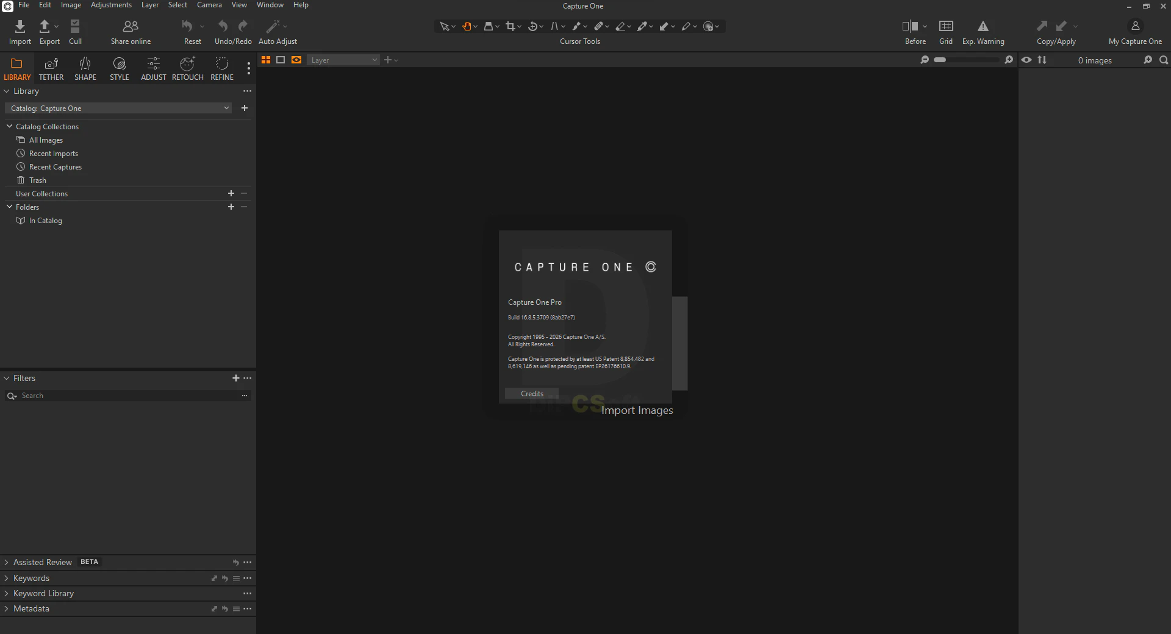Viewport: 1171px width, 634px height.
Task: Select the Keystone cursor tool
Action: (555, 26)
